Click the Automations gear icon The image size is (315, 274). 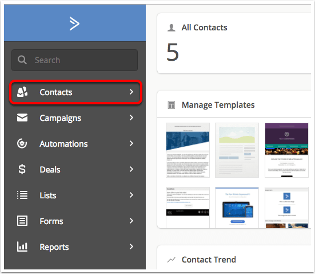coord(22,144)
